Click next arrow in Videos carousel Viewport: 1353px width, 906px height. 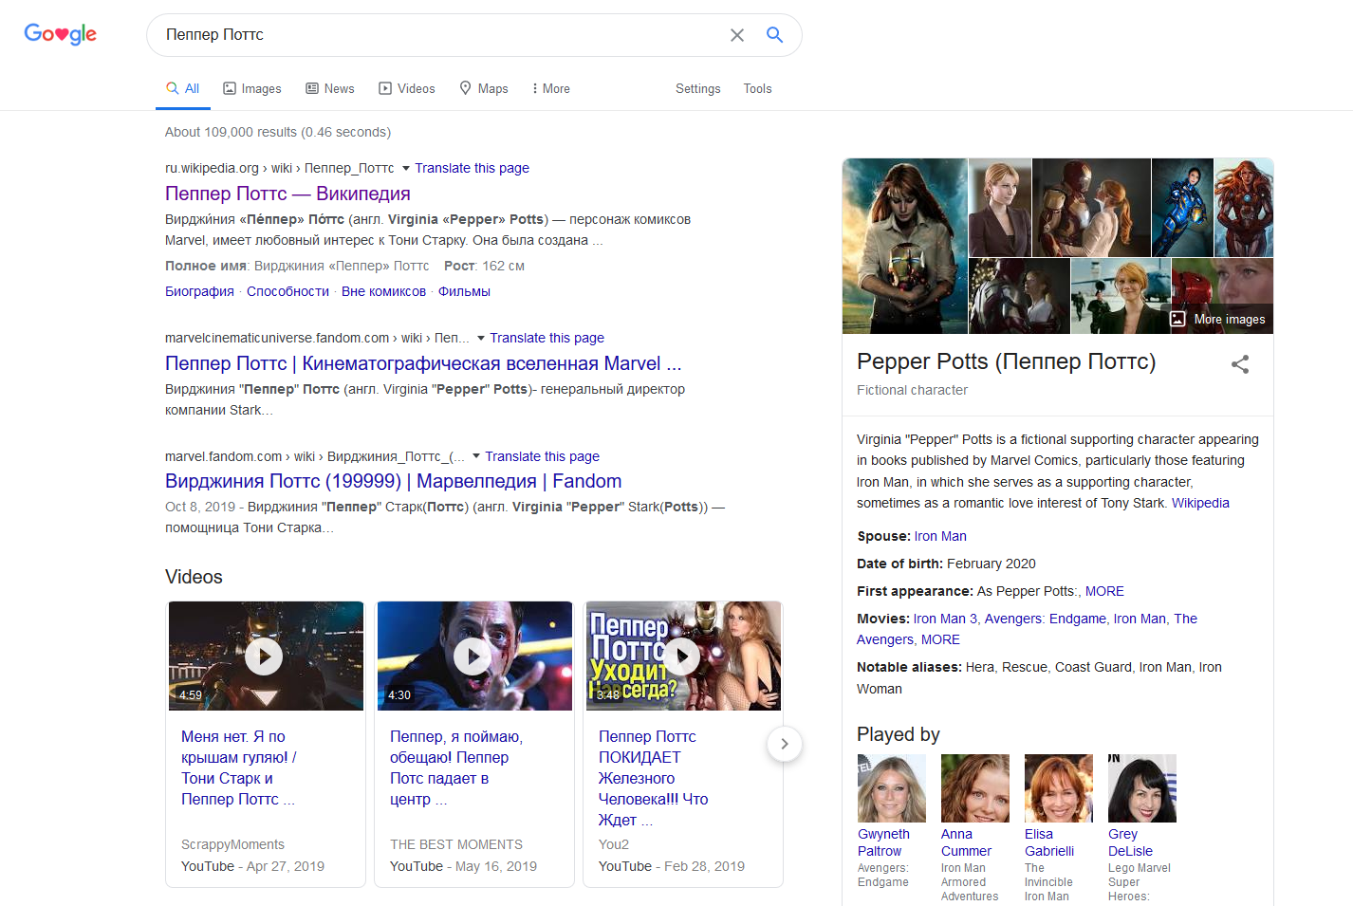pyautogui.click(x=784, y=744)
